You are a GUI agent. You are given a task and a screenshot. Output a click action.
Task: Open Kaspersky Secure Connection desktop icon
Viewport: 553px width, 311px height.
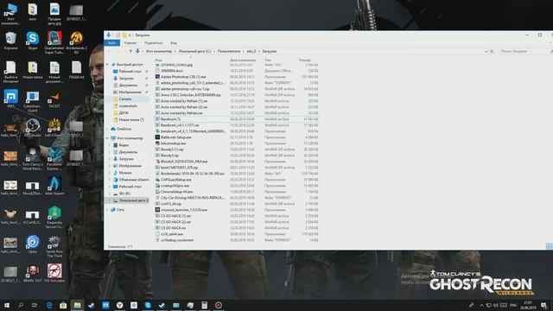(54, 217)
